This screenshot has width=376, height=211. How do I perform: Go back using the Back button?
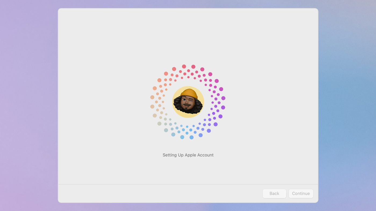274,193
